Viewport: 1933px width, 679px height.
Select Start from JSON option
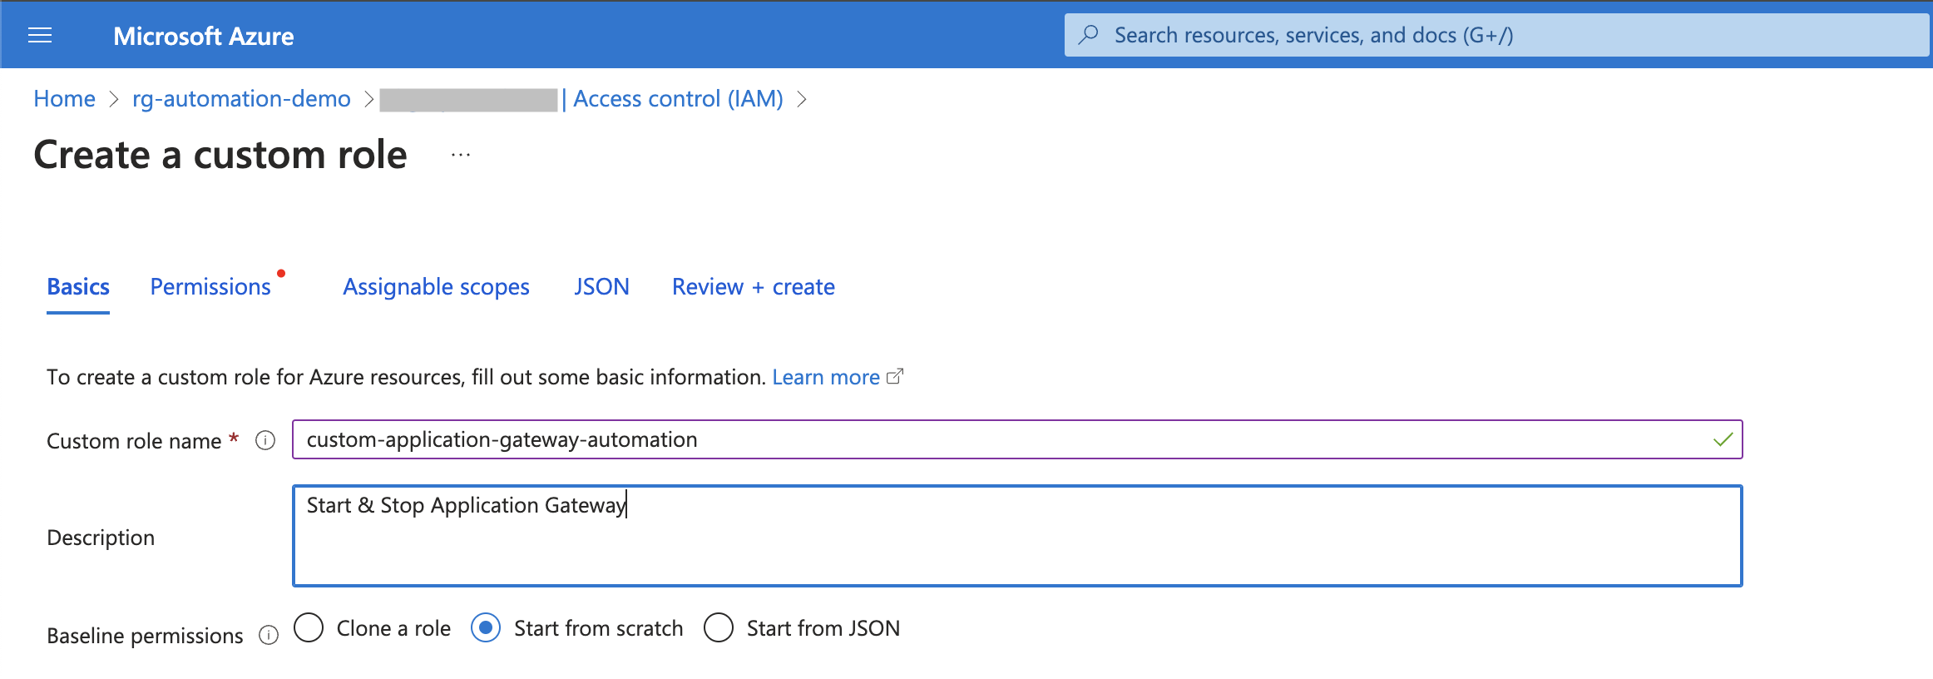pos(719,628)
